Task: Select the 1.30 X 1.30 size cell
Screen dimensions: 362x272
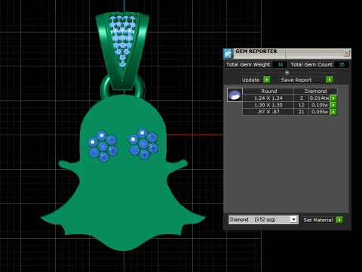Action: point(268,105)
